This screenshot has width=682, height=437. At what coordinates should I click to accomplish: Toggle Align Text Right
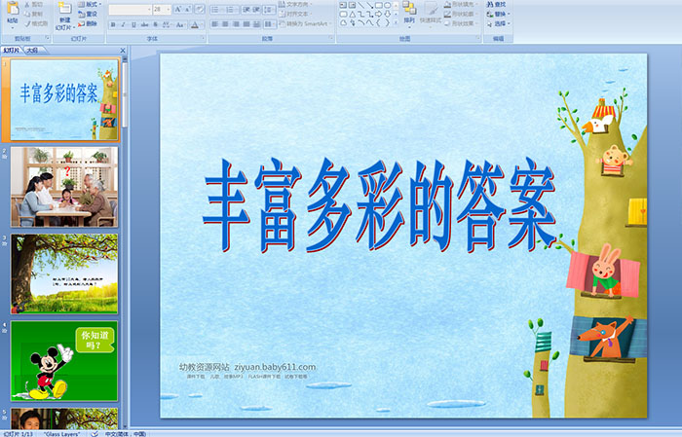tap(236, 24)
